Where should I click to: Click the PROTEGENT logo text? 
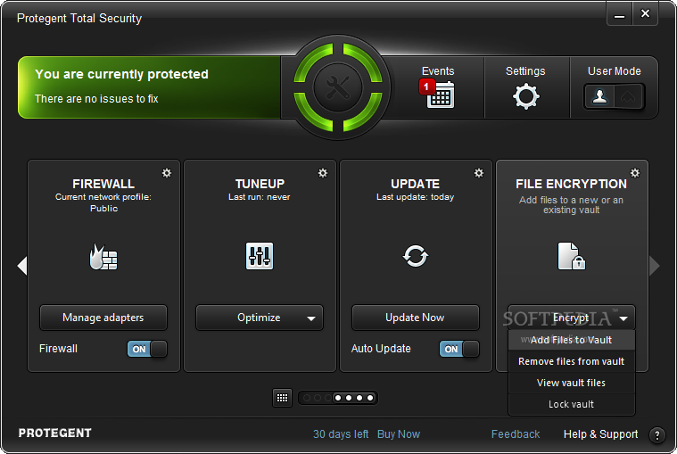point(54,433)
